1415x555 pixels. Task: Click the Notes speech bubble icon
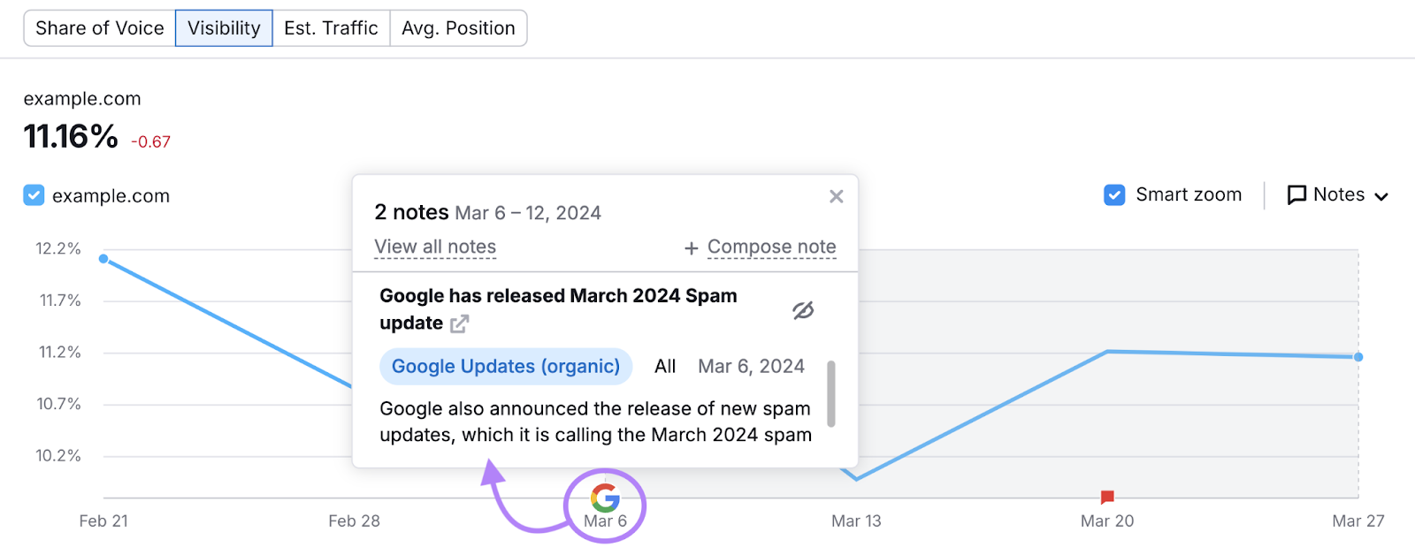click(1296, 194)
